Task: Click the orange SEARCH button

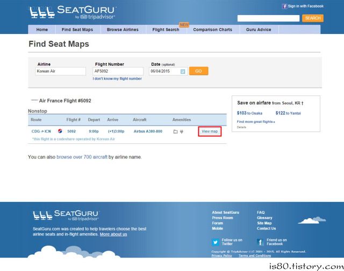Action: tap(313, 18)
